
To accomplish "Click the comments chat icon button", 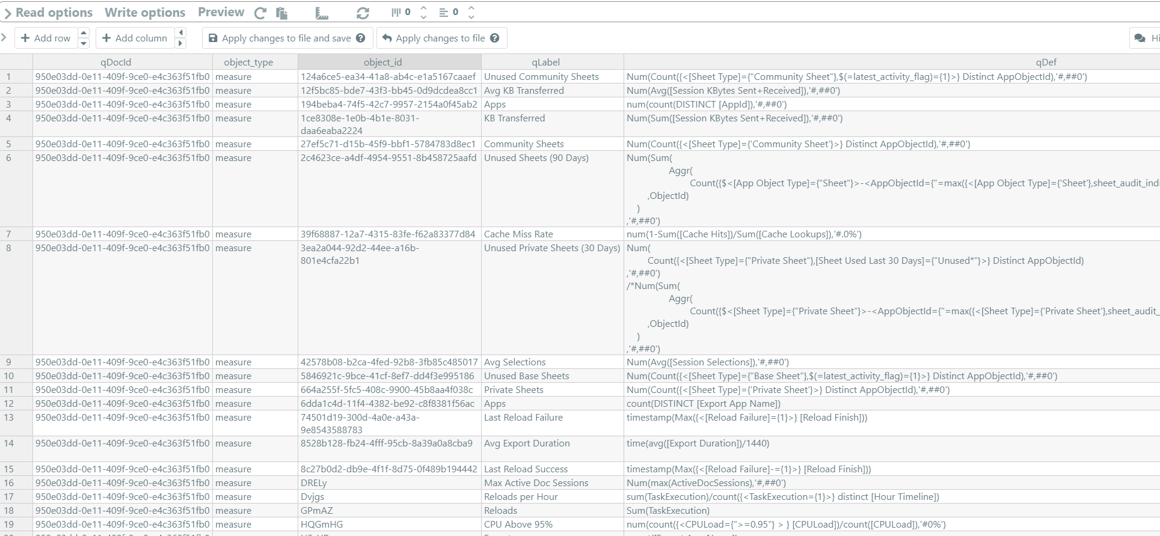I will tap(1144, 38).
